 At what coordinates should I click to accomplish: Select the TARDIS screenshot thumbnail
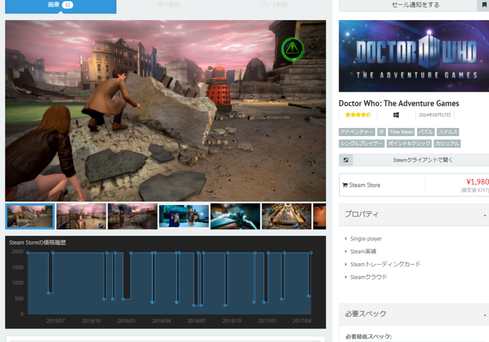coord(184,216)
